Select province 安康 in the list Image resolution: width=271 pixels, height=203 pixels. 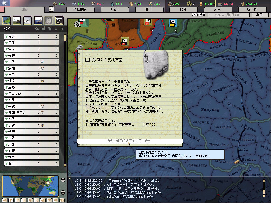coord(32,36)
